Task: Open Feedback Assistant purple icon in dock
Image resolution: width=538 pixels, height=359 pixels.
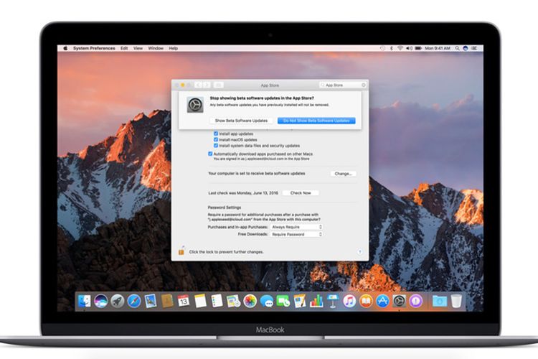Action: pos(416,302)
